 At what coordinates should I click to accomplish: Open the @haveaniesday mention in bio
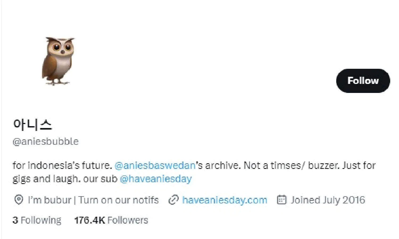pos(156,179)
